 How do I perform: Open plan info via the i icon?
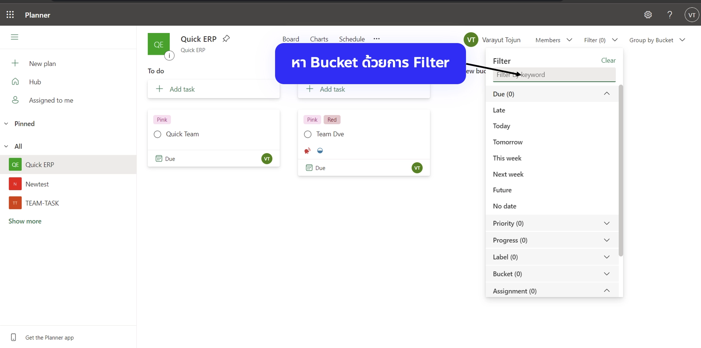(169, 56)
